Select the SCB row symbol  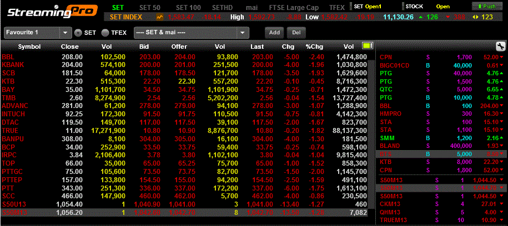(8, 73)
